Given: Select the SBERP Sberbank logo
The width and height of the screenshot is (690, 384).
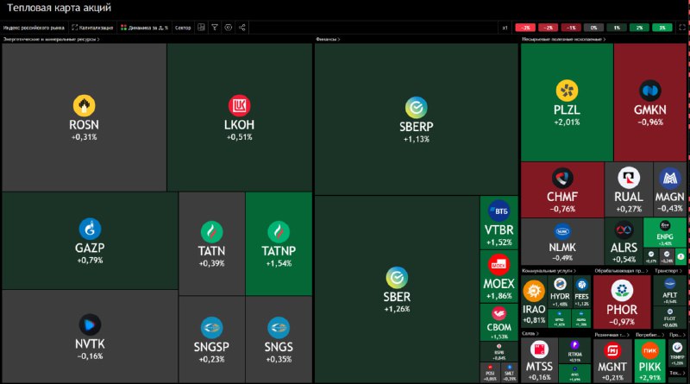Looking at the screenshot, I should click(x=417, y=108).
